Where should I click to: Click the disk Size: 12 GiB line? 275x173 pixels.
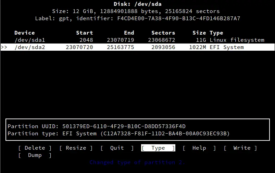point(136,11)
